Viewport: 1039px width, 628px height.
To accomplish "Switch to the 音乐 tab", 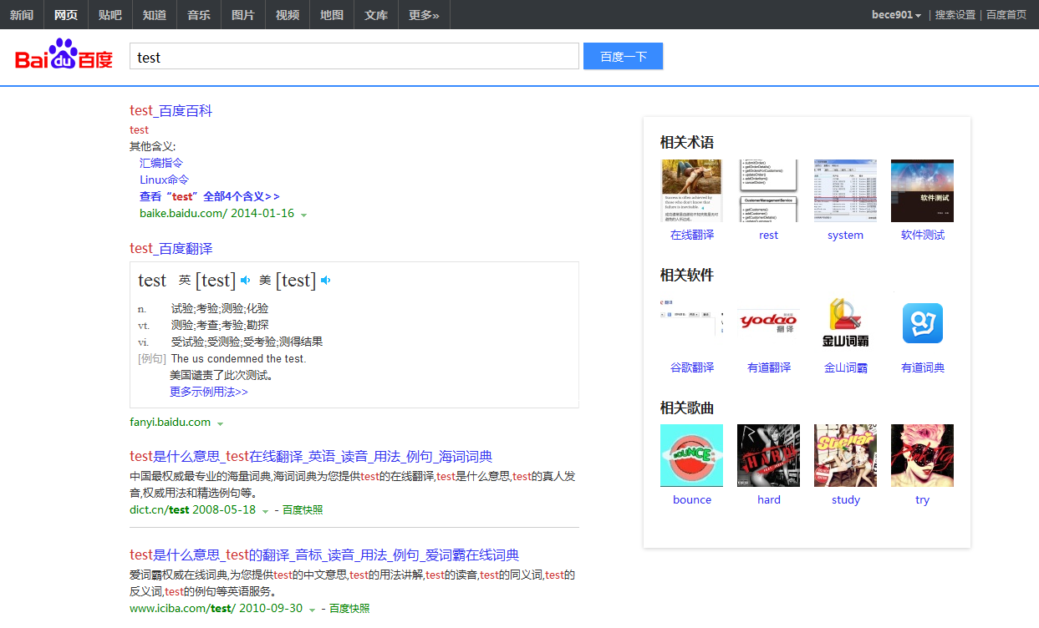I will coord(199,14).
